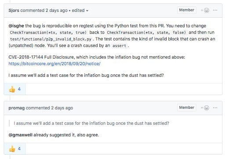Screen dimensions: 225x159
Task: Click the '2 days ago' timestamp for Sjors
Action: click(56, 11)
